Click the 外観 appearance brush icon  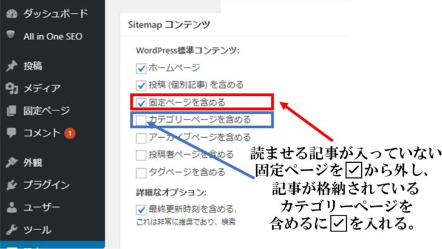coord(12,162)
